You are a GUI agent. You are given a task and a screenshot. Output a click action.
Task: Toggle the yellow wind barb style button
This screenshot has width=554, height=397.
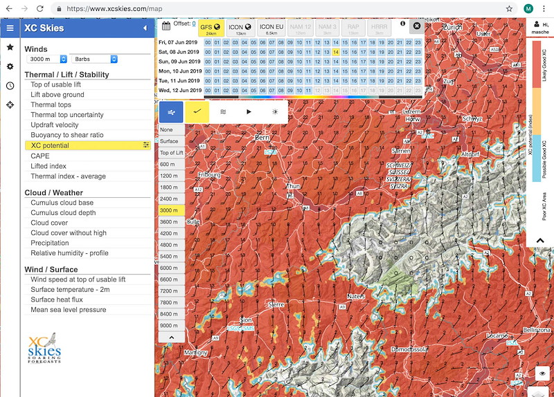click(x=197, y=112)
